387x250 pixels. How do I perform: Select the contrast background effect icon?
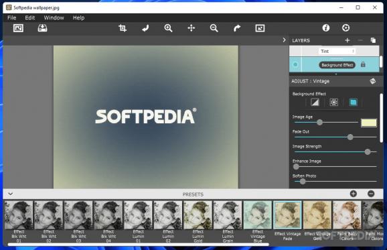tap(315, 103)
